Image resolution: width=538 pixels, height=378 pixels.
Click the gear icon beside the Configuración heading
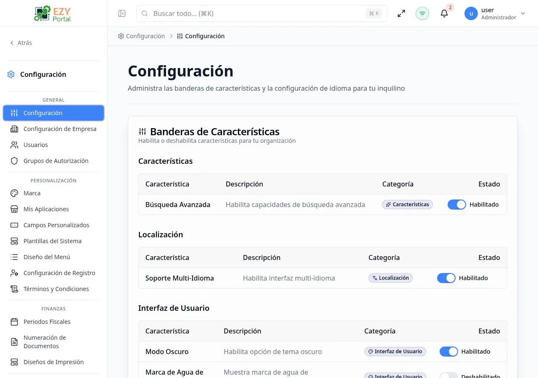[x=11, y=74]
